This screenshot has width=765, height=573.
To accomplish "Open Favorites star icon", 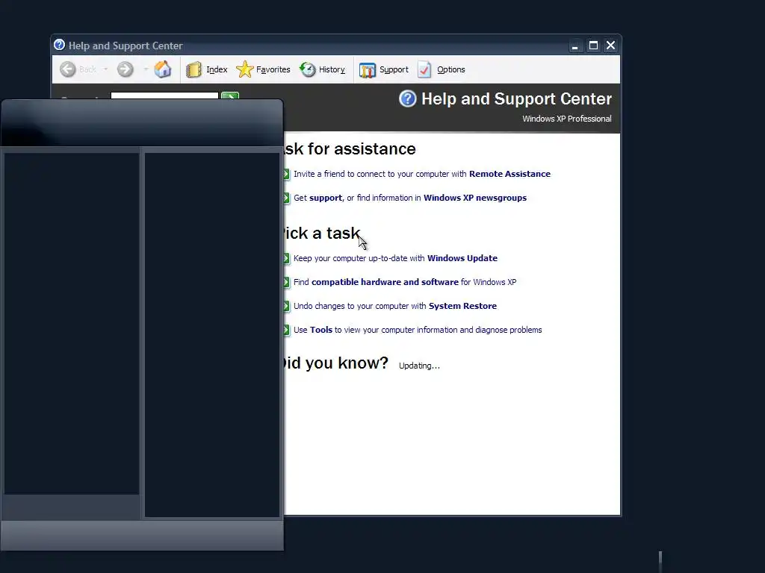I will pyautogui.click(x=244, y=69).
